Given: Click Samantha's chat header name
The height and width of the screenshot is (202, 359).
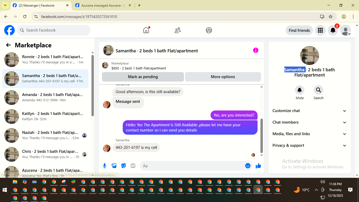Looking at the screenshot, I should (157, 51).
